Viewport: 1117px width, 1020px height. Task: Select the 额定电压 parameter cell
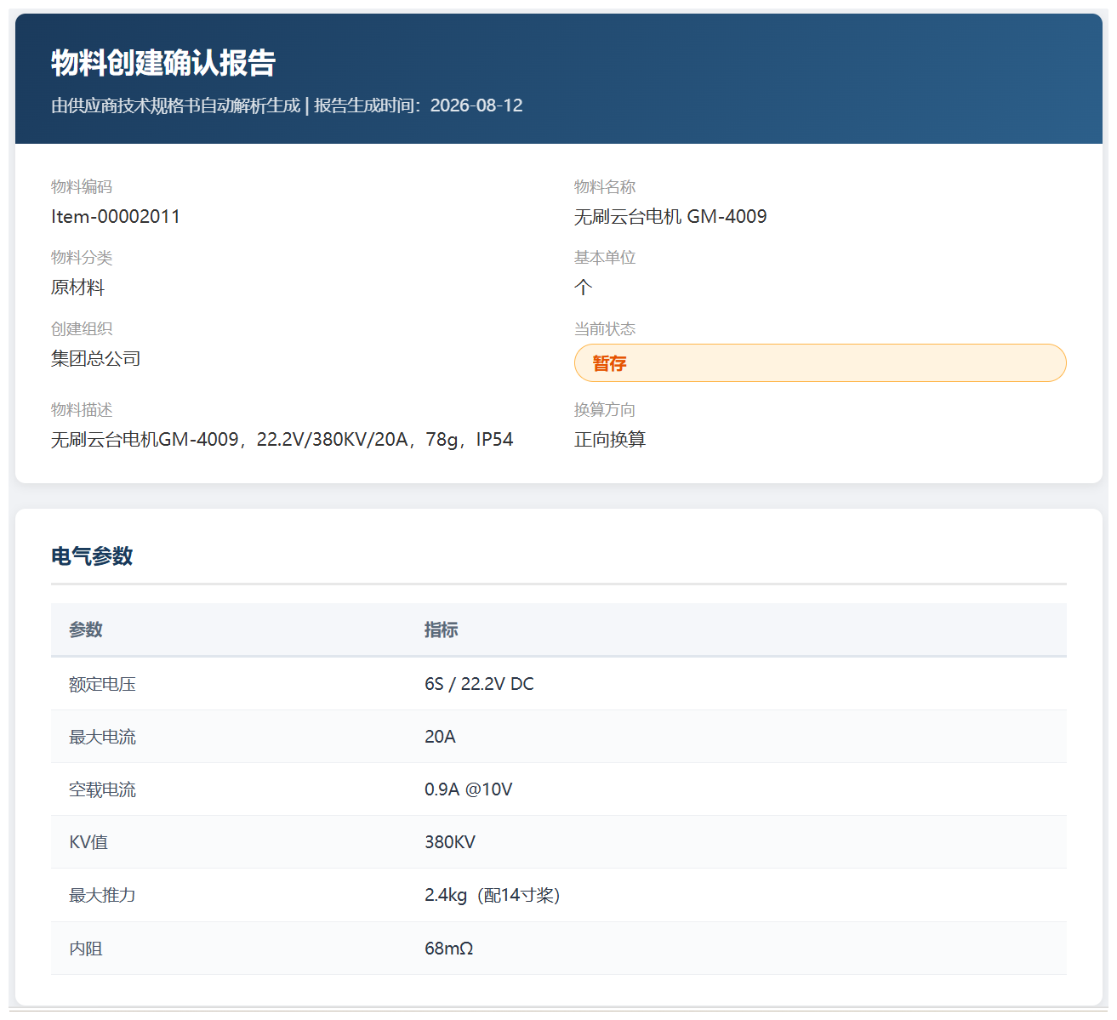pos(229,684)
